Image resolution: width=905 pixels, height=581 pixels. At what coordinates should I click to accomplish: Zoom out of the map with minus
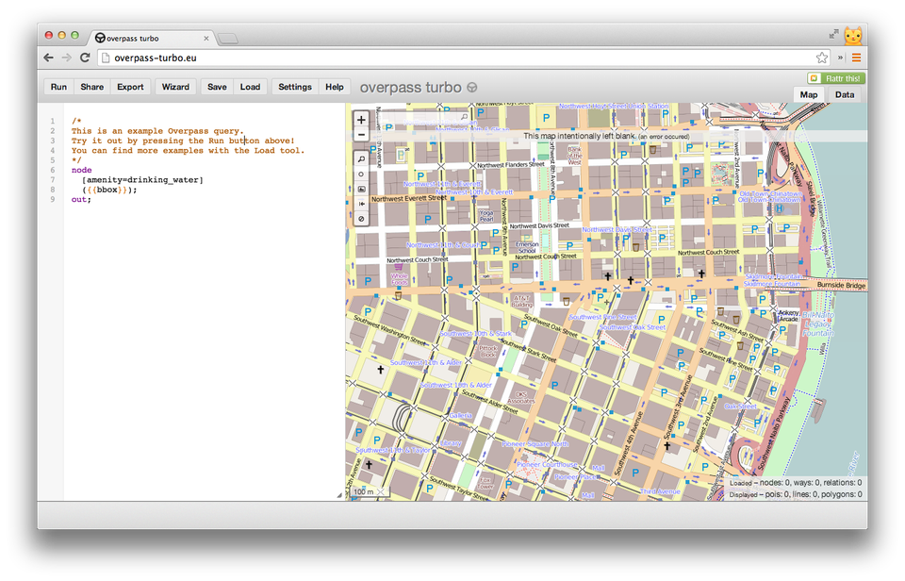tap(361, 135)
